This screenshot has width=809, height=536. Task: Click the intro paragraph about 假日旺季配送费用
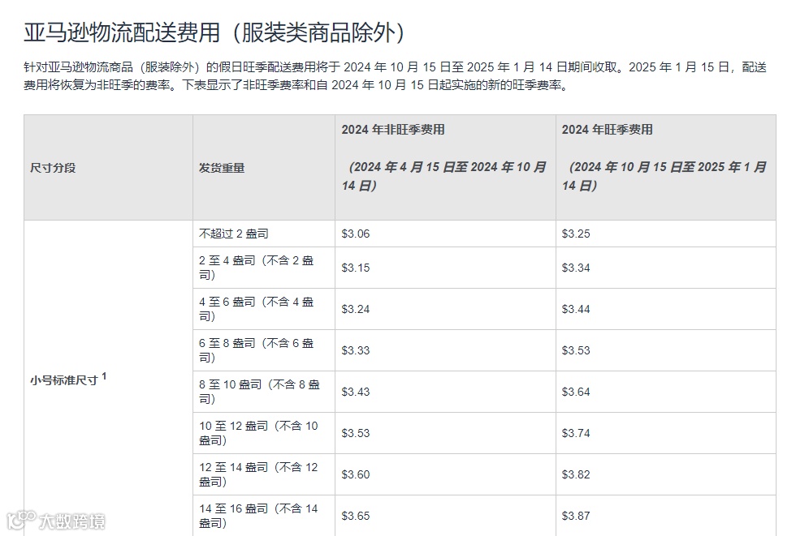[x=396, y=75]
